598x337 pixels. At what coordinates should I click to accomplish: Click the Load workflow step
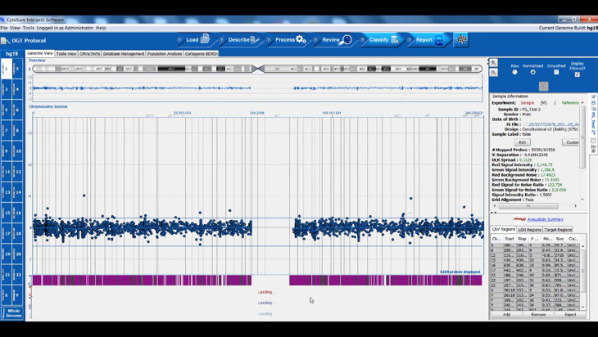[198, 39]
